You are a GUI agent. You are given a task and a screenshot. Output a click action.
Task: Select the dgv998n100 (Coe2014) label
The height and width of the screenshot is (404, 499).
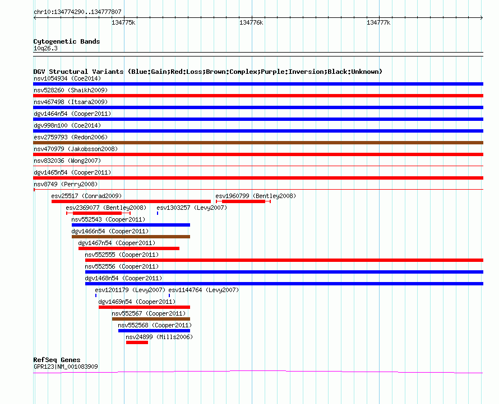67,125
